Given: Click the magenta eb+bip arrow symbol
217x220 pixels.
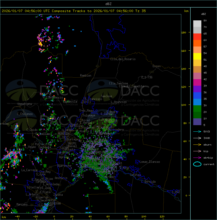Looking at the screenshot, I should pyautogui.click(x=197, y=158).
